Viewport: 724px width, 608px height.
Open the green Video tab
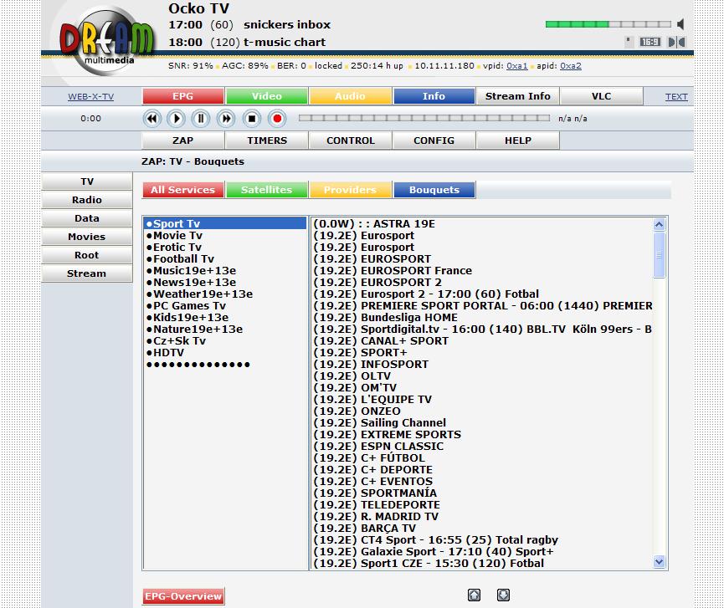coord(267,96)
